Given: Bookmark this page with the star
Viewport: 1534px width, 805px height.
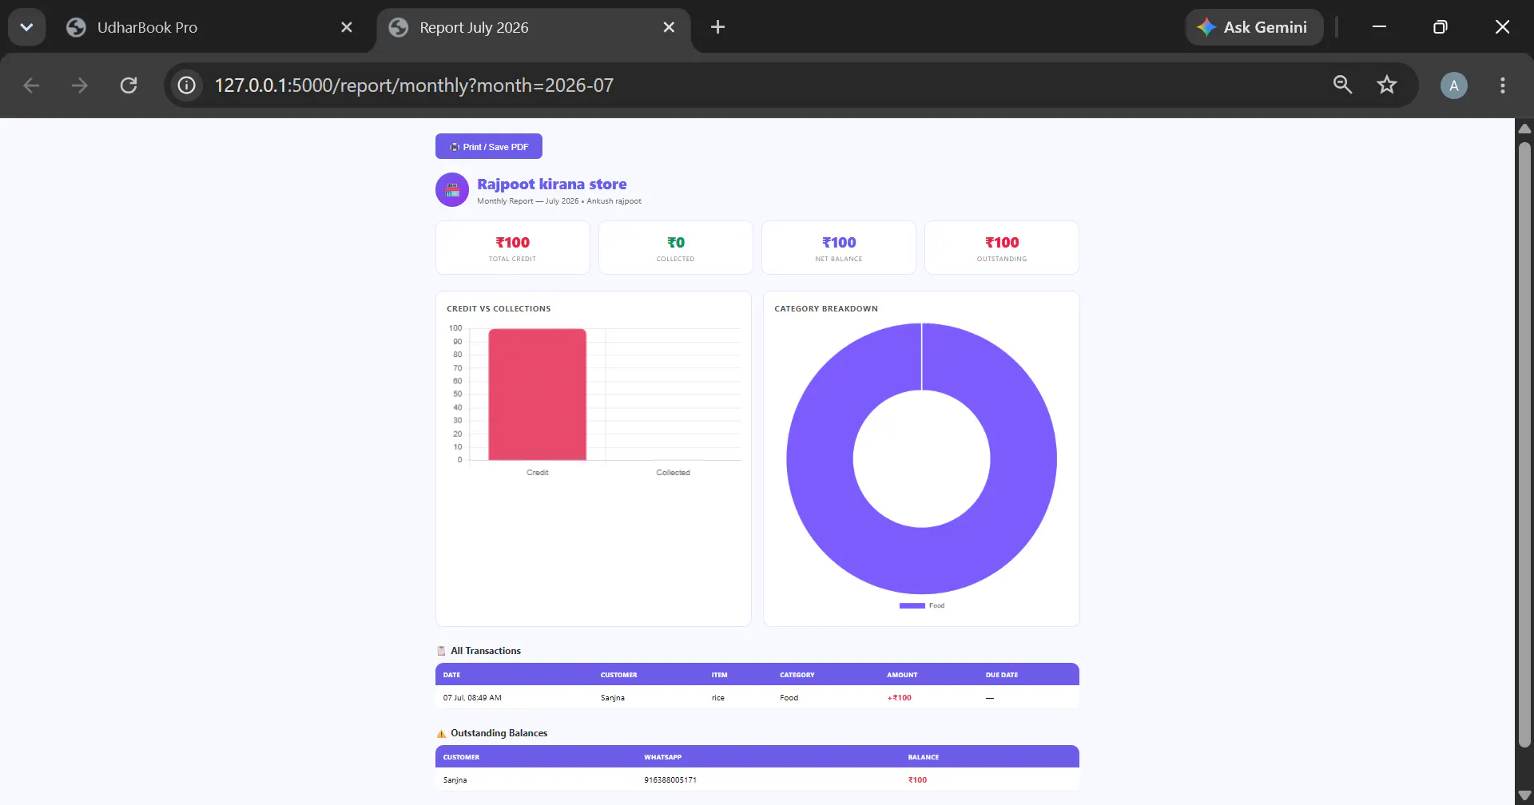Looking at the screenshot, I should pyautogui.click(x=1387, y=85).
